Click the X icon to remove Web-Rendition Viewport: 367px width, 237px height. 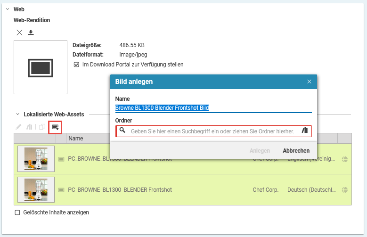(x=19, y=33)
